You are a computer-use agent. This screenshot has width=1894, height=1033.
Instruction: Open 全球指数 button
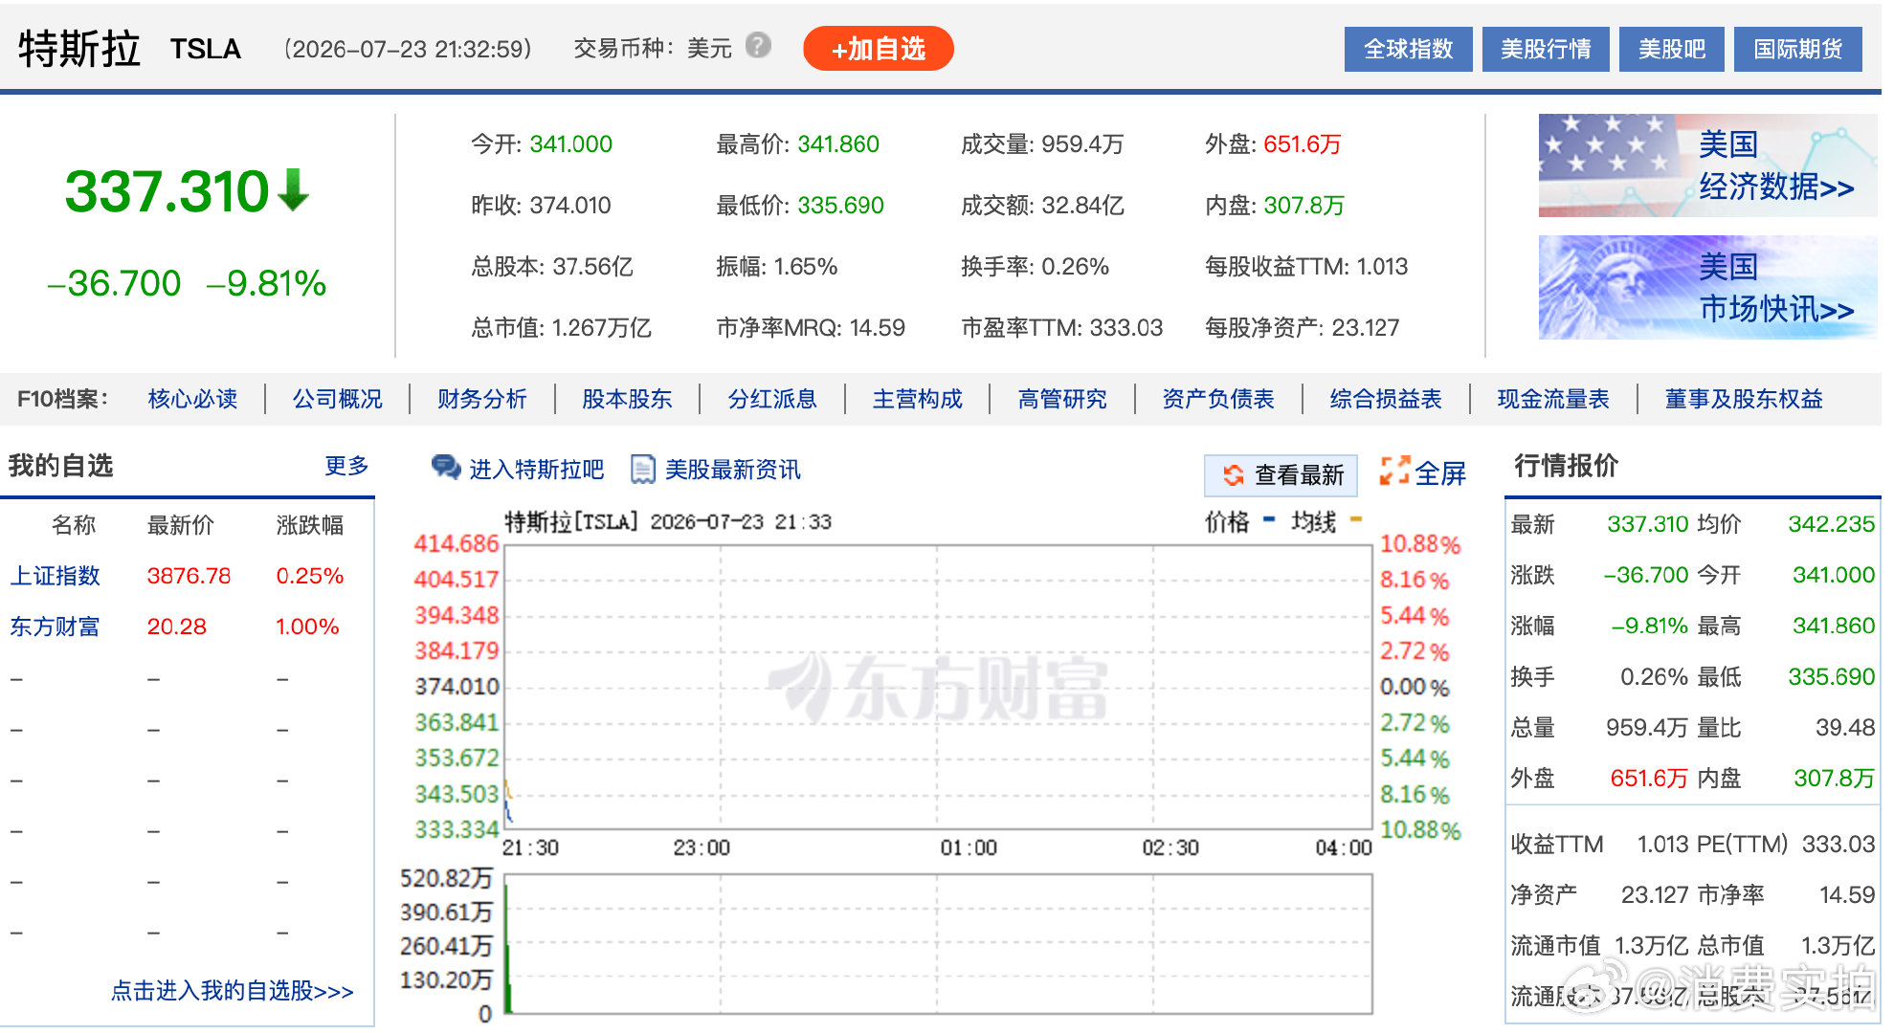(1408, 49)
